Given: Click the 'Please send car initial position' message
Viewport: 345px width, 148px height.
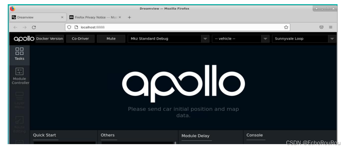Looking at the screenshot, I should tap(183, 112).
